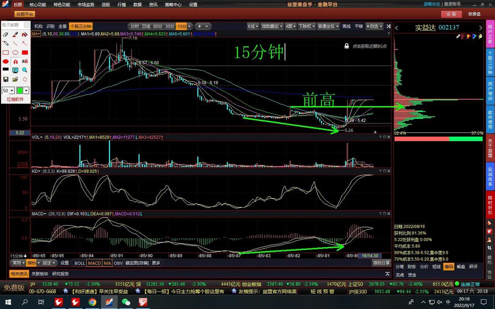Click the 登录账号 login link
The width and height of the screenshot is (495, 309).
(452, 4)
